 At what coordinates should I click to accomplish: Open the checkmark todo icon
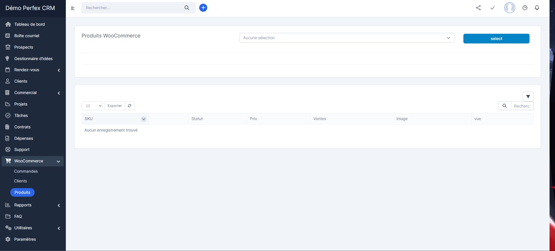tap(493, 8)
